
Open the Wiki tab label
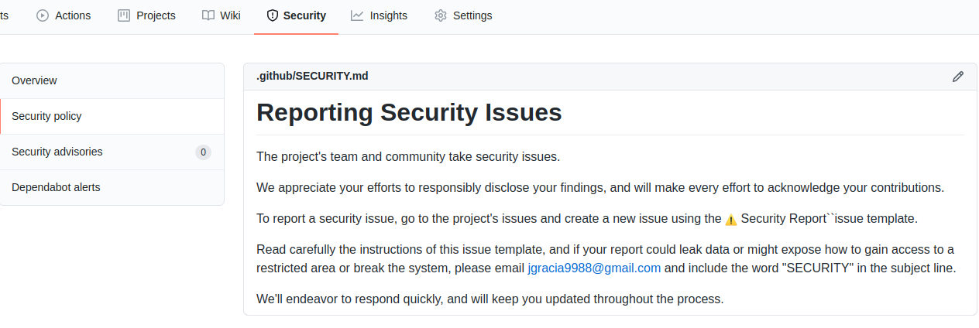pyautogui.click(x=230, y=15)
